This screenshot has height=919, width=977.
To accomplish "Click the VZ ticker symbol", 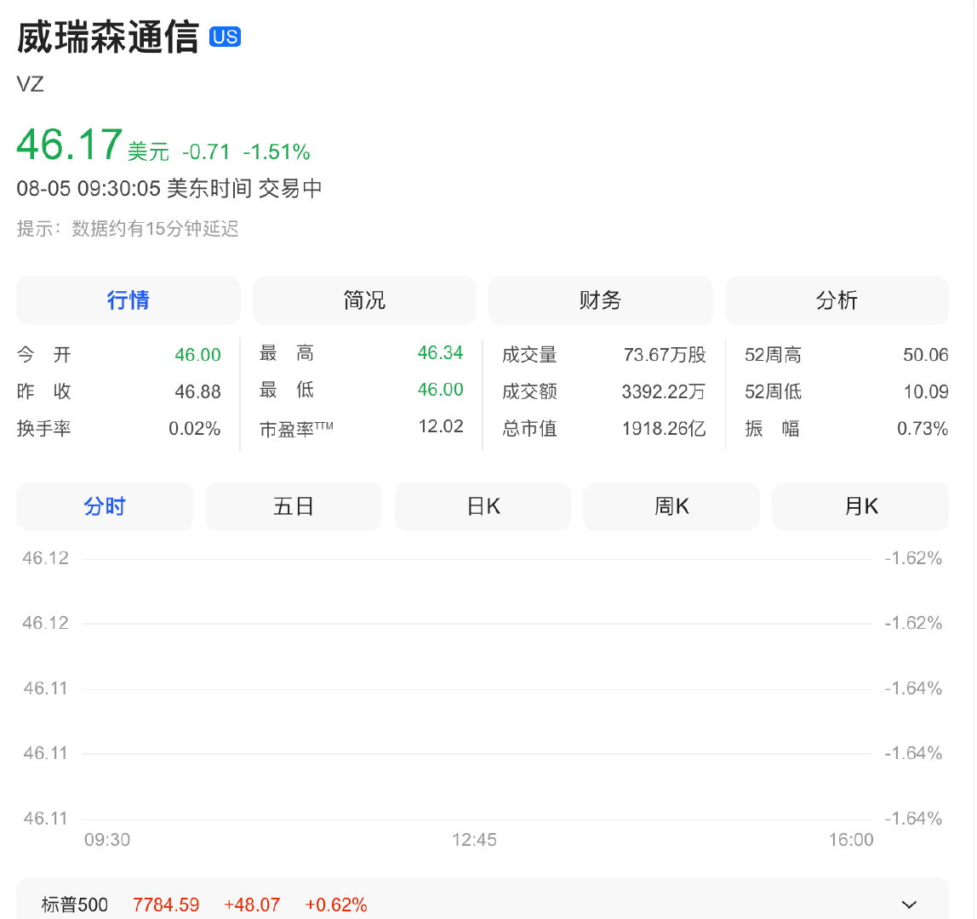I will click(30, 84).
